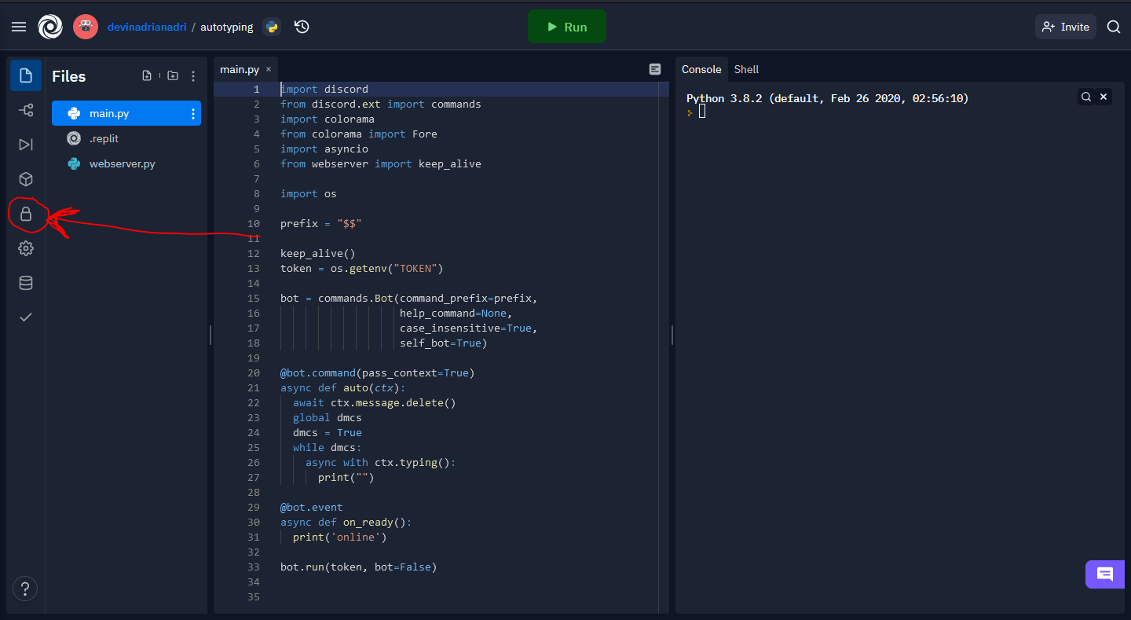Open the search magnifier in the Console pane
This screenshot has height=620, width=1131.
1086,96
